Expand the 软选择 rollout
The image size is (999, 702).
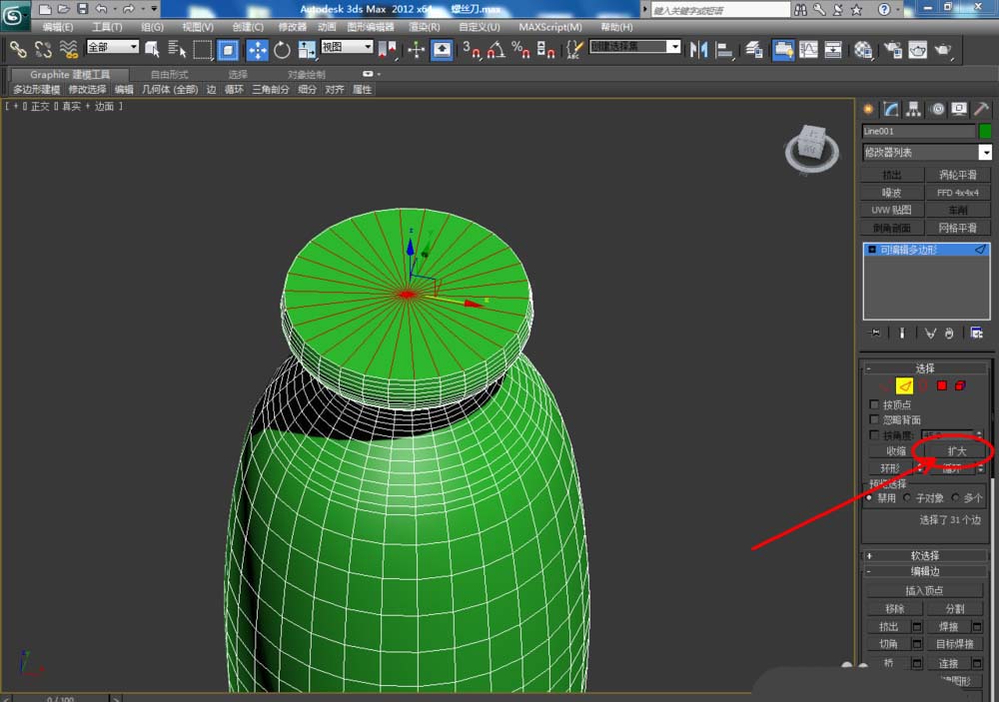924,555
